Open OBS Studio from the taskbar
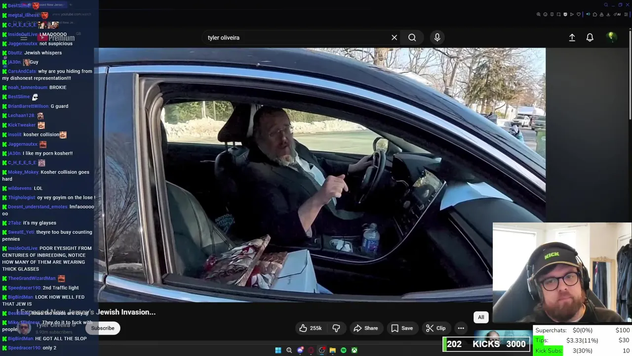Viewport: 632px width, 356px height. 322,350
